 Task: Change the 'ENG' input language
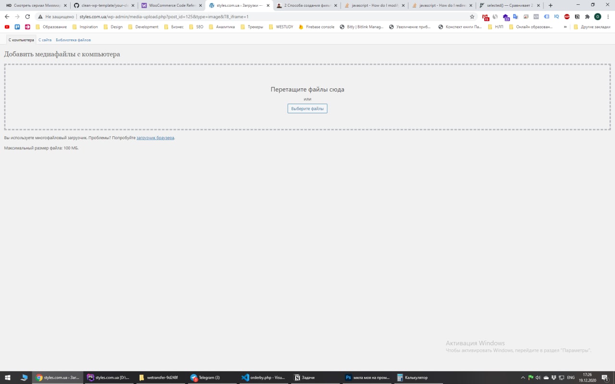(571, 378)
